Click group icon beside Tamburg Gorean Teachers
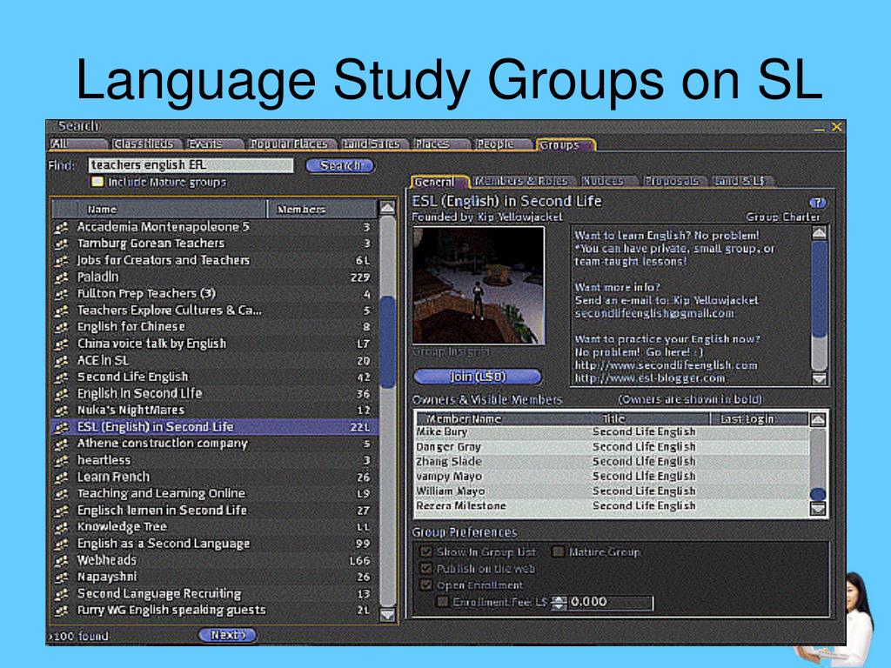Screen dimensions: 891x668 pyautogui.click(x=62, y=244)
